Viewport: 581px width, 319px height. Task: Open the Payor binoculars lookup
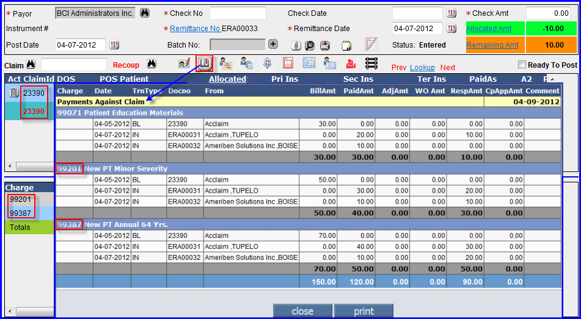pos(145,13)
